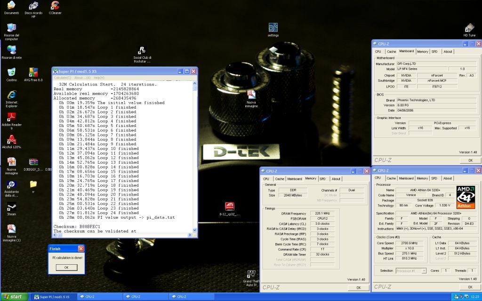482x301 pixels.
Task: Launch Internet Explorer desktop icon
Action: 11,99
